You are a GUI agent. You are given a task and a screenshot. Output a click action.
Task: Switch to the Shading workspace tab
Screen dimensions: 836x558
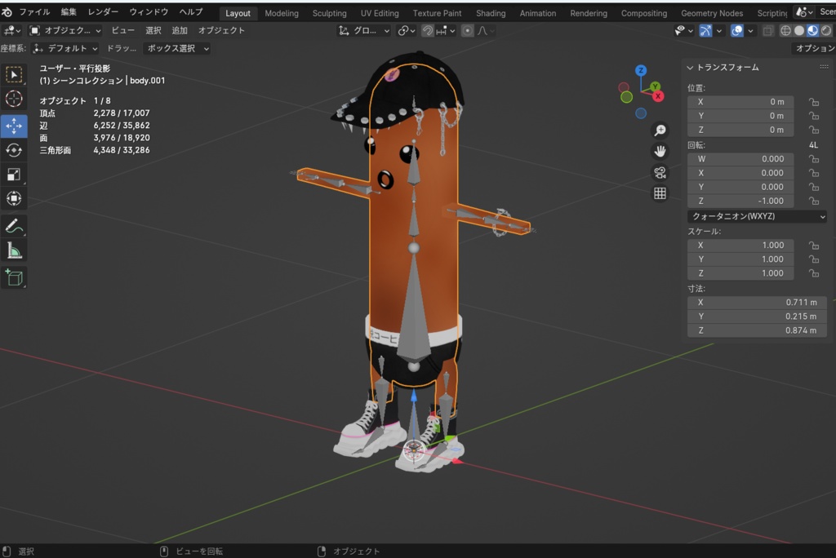(x=491, y=13)
